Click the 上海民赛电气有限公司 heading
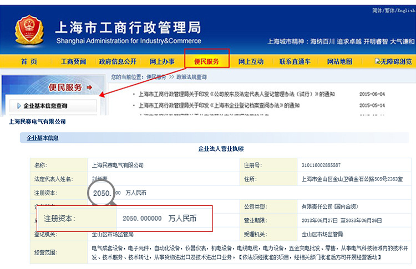 [x=37, y=122]
